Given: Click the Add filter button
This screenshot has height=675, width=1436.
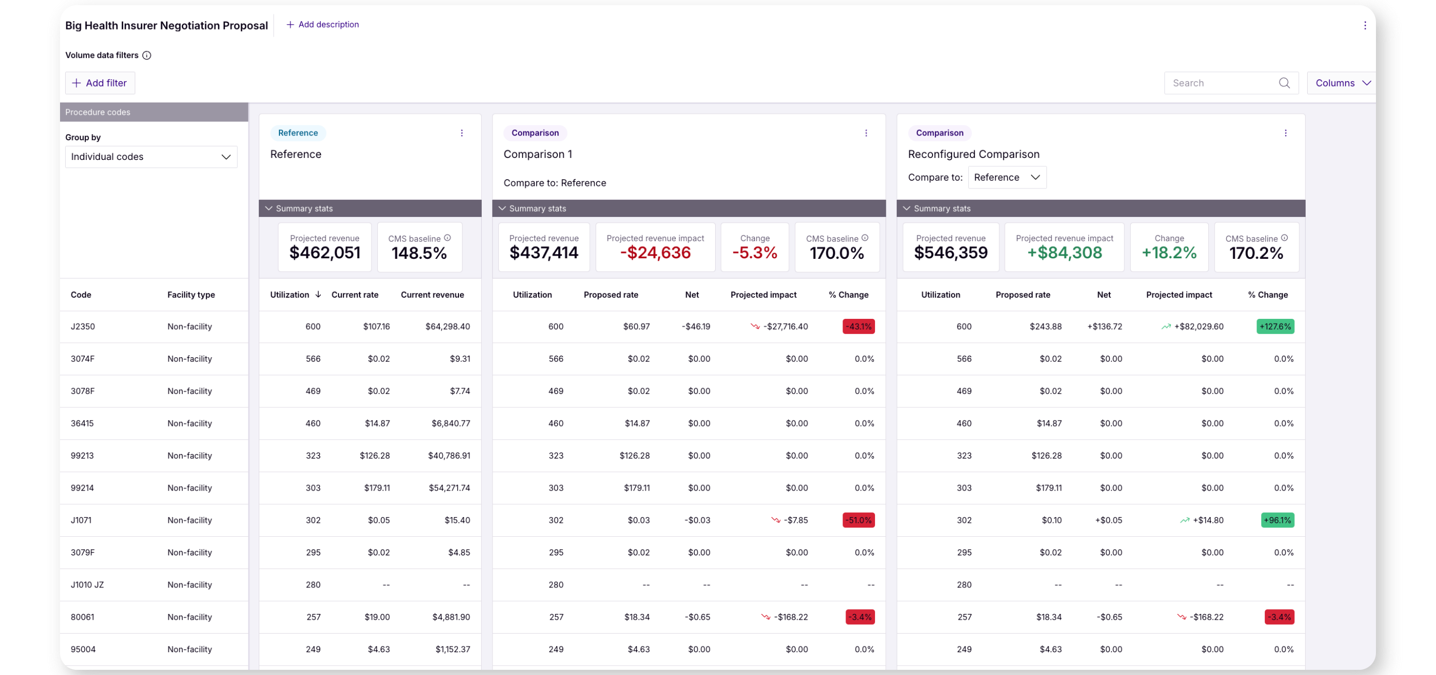Looking at the screenshot, I should pos(100,82).
